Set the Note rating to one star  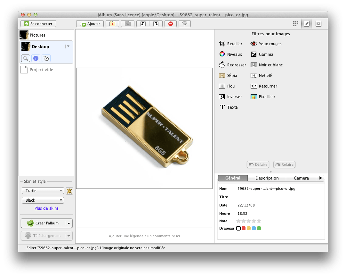point(238,221)
